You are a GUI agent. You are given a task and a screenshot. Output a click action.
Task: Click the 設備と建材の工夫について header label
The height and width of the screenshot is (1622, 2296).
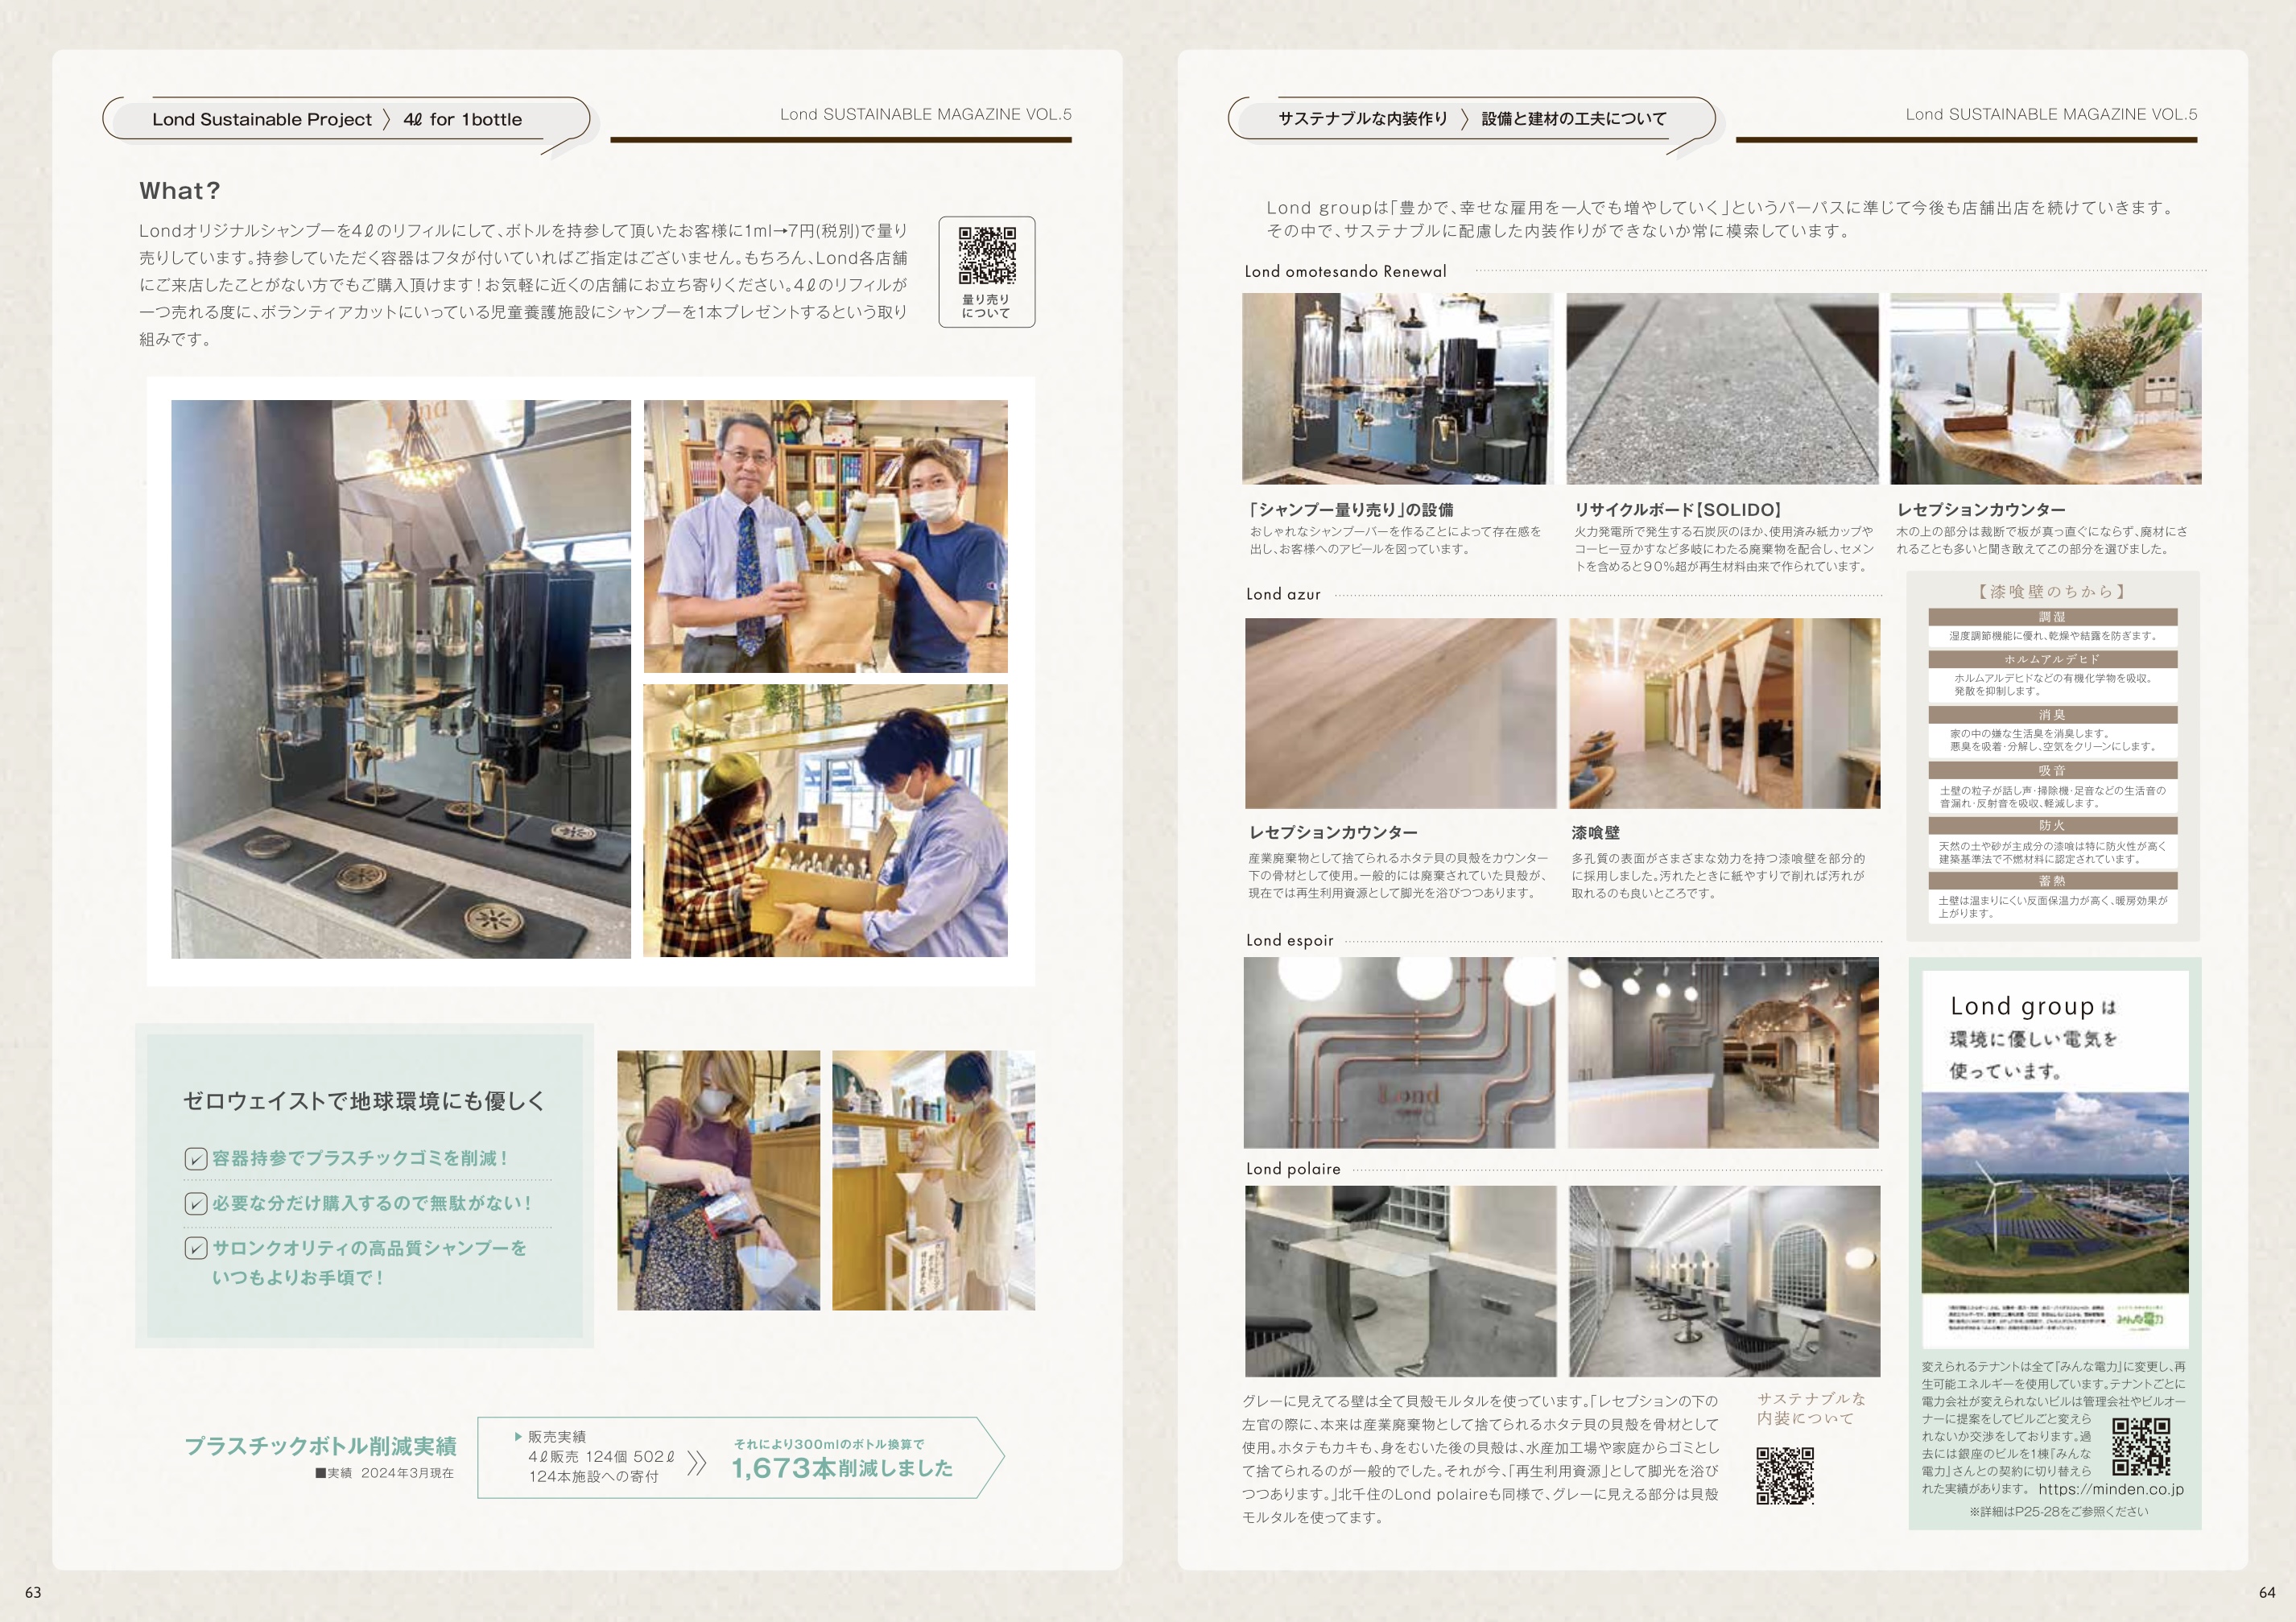point(1574,119)
